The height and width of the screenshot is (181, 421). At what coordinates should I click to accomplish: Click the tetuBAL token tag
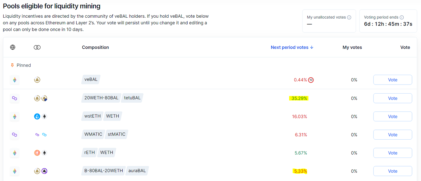(132, 98)
